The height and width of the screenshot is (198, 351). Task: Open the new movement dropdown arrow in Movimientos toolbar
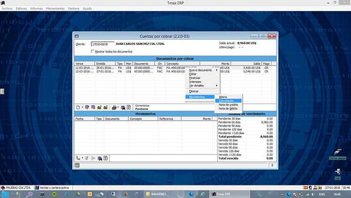coord(82,158)
